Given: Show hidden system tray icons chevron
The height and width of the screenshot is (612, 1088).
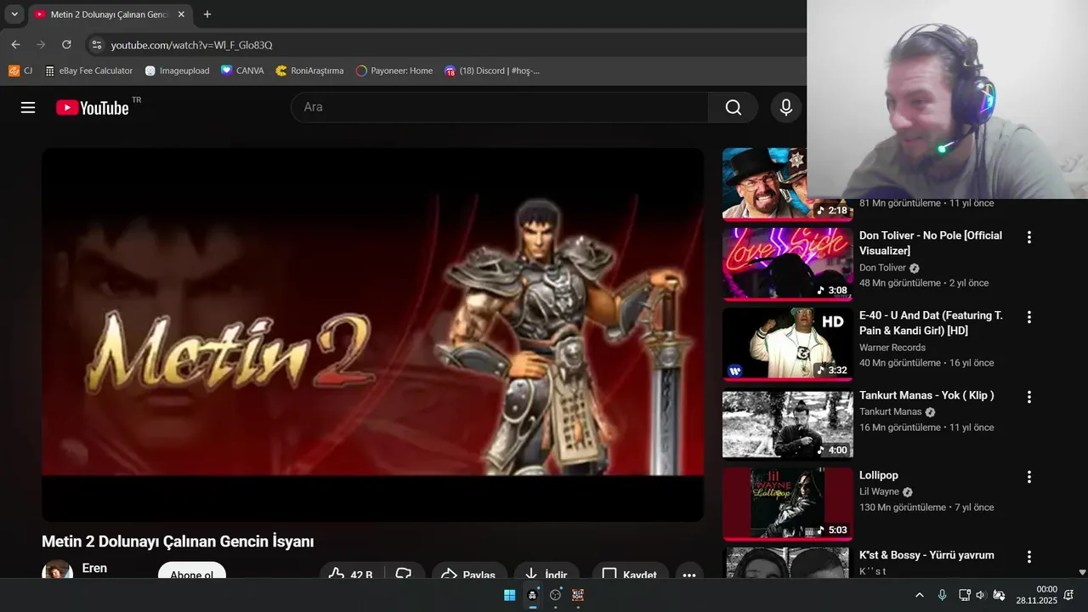Looking at the screenshot, I should (x=919, y=595).
